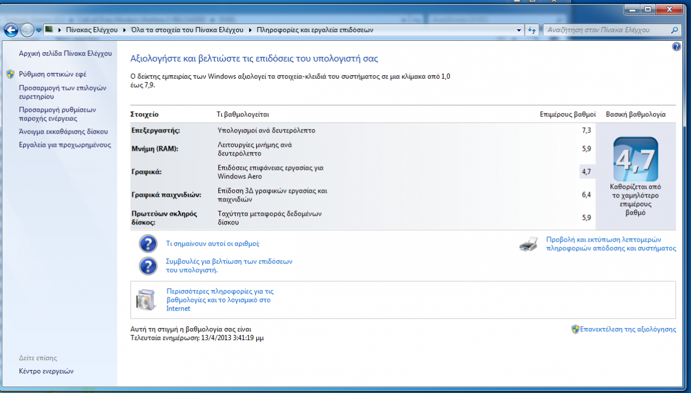Open Συμβουλές για βελτίωση των επιδόσεων link
Image resolution: width=691 pixels, height=393 pixels.
pos(229,265)
